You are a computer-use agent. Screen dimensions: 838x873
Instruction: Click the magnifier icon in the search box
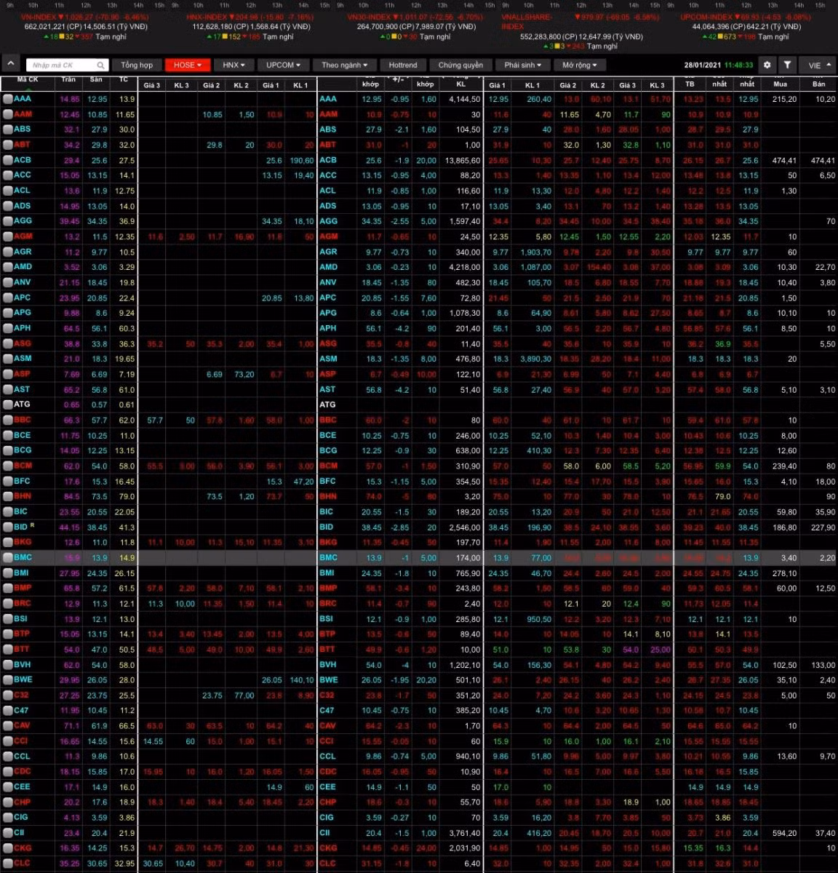pos(101,65)
